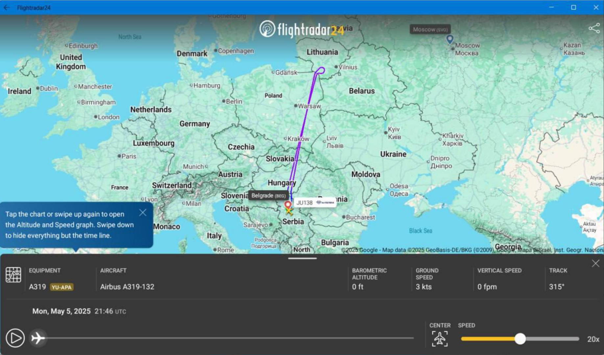Click the playback timeline track
Screen dimensions: 604x355
(230, 338)
